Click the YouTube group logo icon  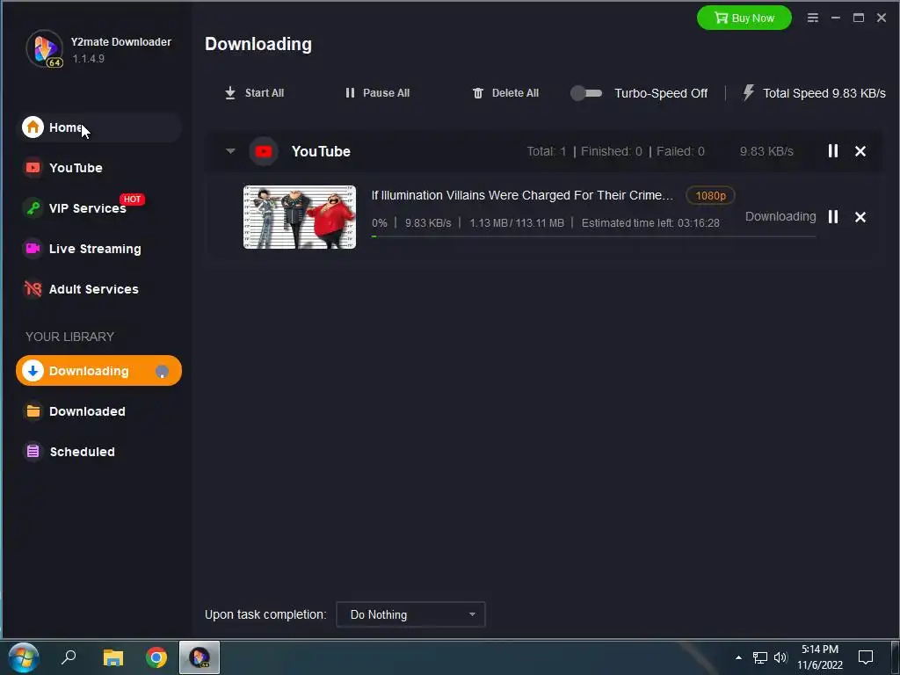(264, 151)
